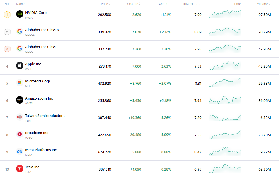Click the Chg % sort control
The height and width of the screenshot is (176, 279).
click(x=170, y=4)
